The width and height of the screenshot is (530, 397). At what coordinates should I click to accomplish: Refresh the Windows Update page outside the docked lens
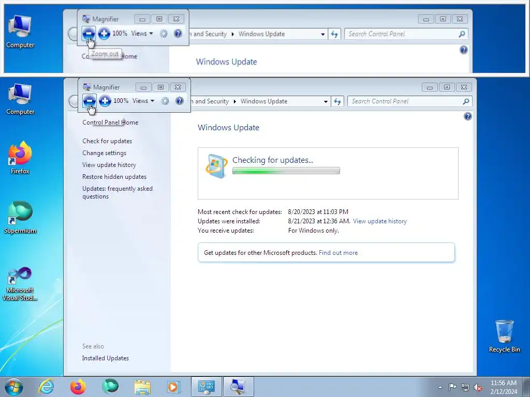coord(337,101)
